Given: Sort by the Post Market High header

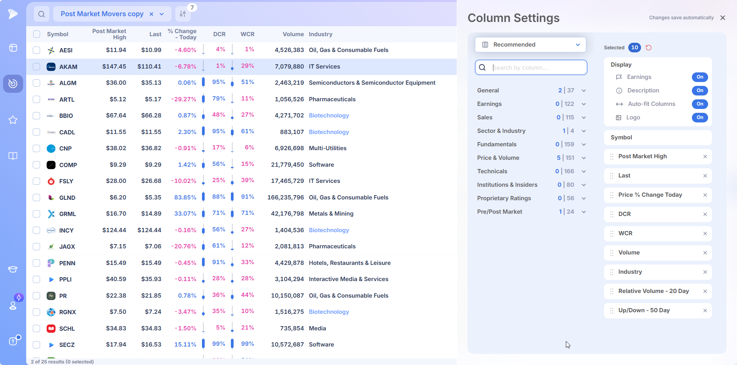Looking at the screenshot, I should point(109,34).
